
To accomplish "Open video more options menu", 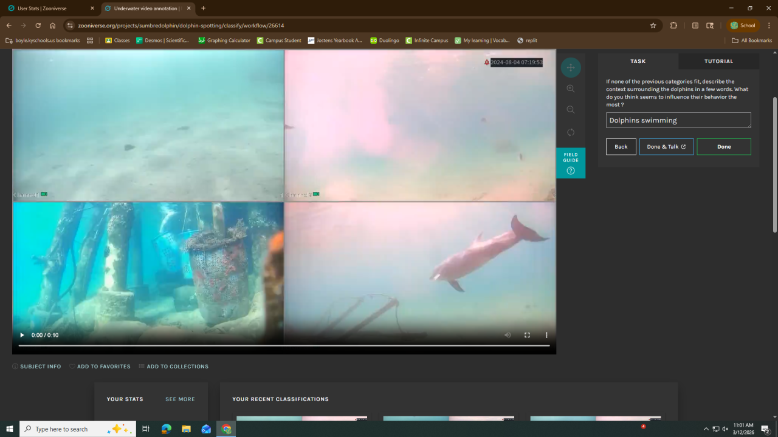I will coord(546,335).
